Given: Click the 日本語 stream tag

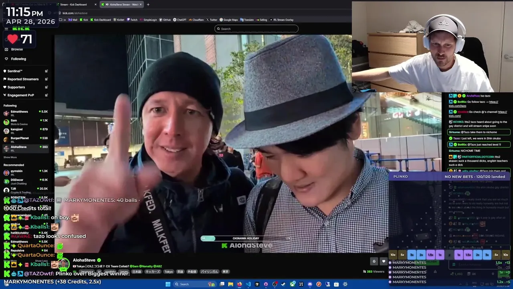Looking at the screenshot, I should coord(137,272).
